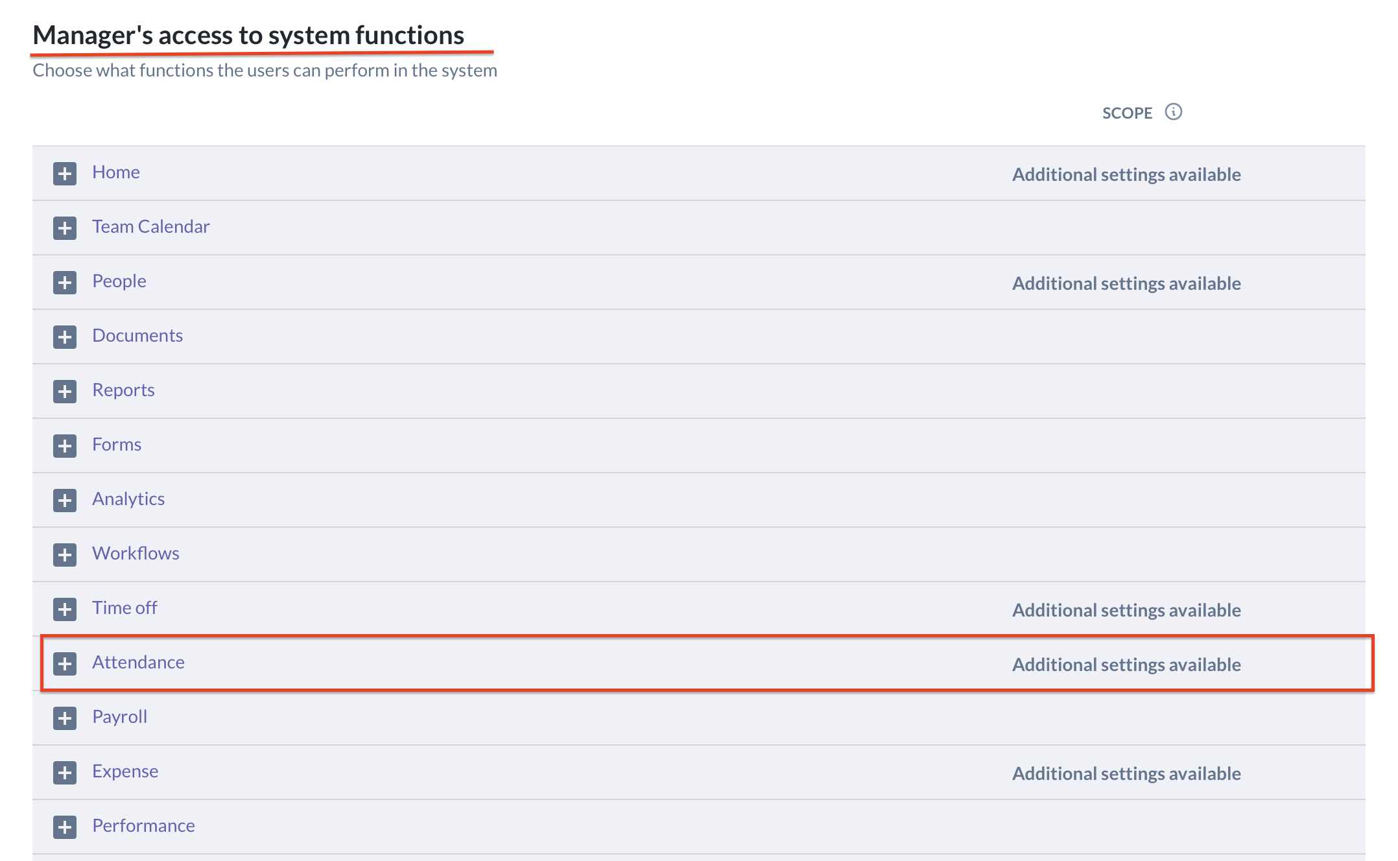This screenshot has width=1398, height=861.
Task: Click plus icon beside Workflows
Action: pyautogui.click(x=65, y=555)
